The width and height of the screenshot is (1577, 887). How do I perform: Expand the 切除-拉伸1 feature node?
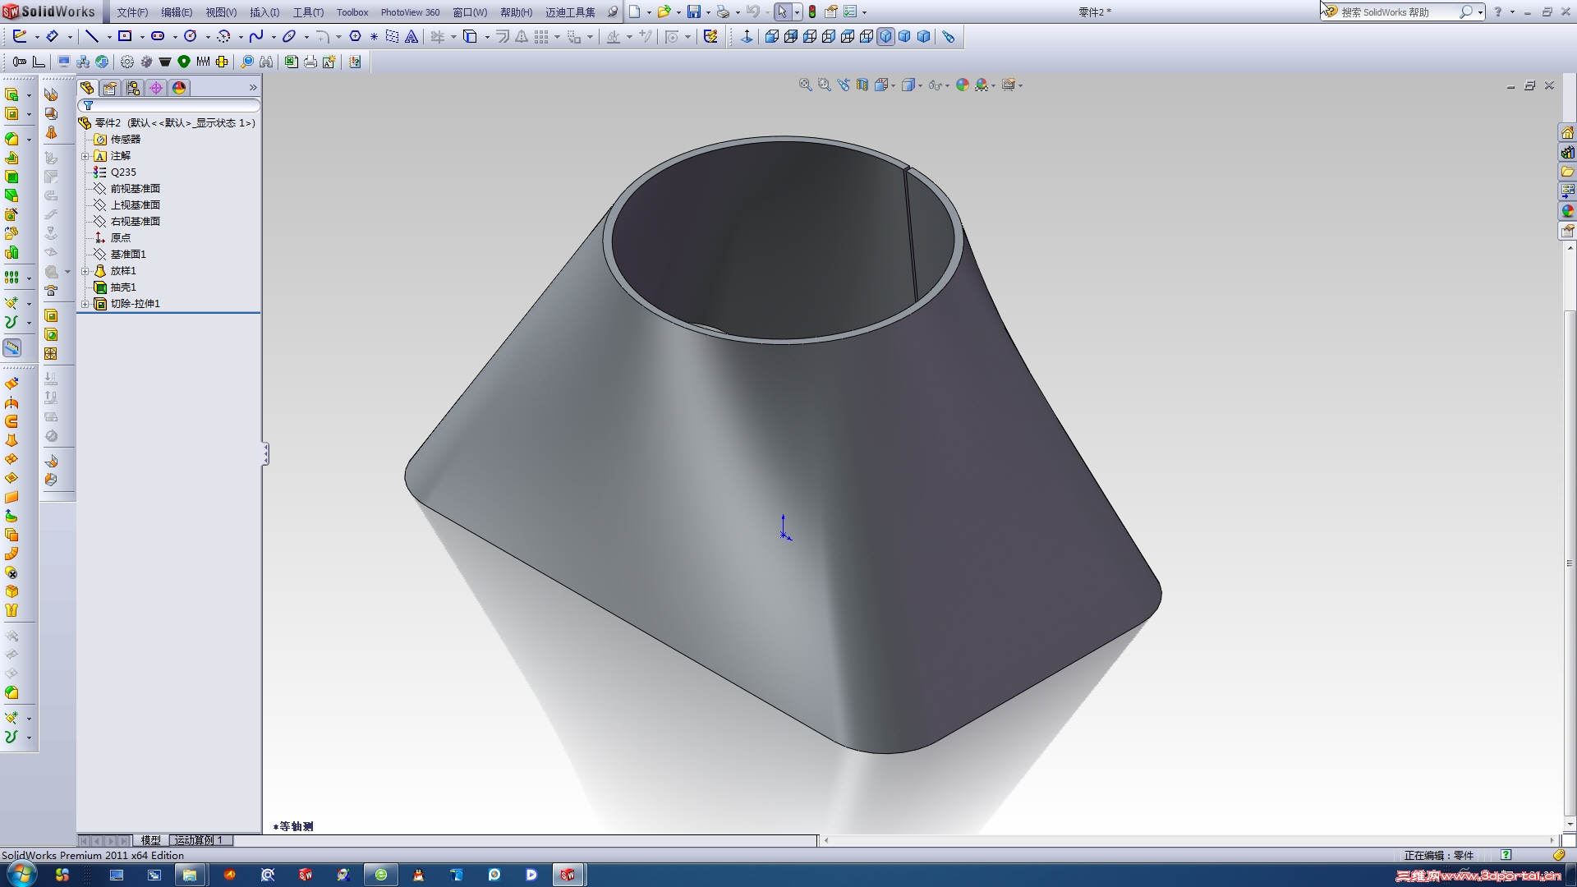point(85,304)
